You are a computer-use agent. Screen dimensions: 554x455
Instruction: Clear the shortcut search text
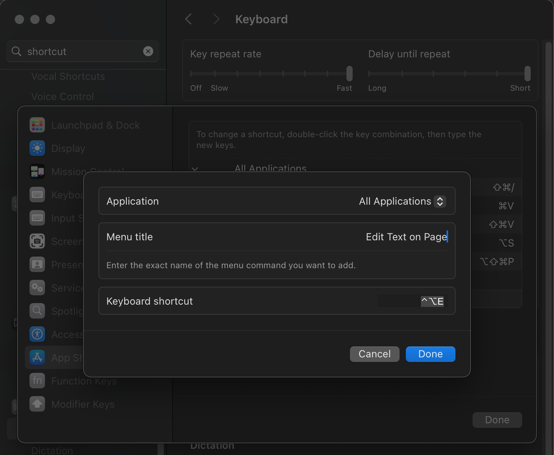coord(148,51)
